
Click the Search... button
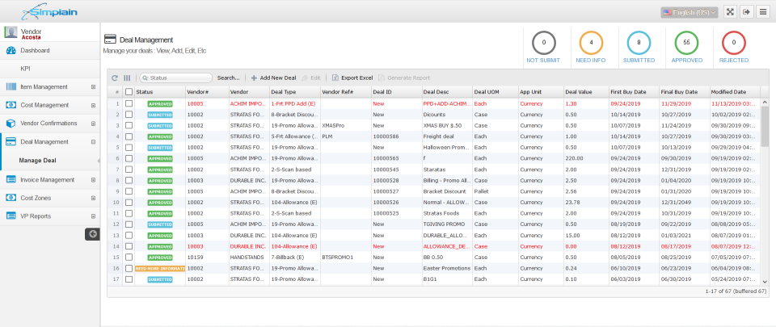[x=228, y=78]
